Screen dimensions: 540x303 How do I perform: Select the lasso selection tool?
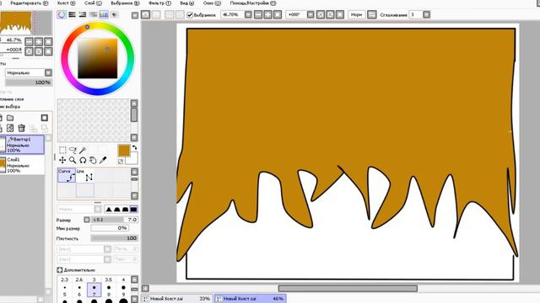click(73, 150)
